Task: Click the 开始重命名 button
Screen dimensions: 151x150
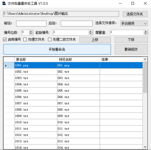Action: click(x=57, y=49)
